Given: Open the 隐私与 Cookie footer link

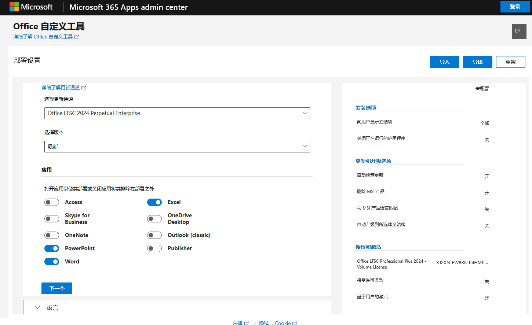Looking at the screenshot, I should [x=275, y=323].
